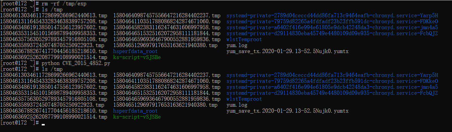Click 15804651296979176531636219​40380.tmp in second listing

click(x=165, y=105)
